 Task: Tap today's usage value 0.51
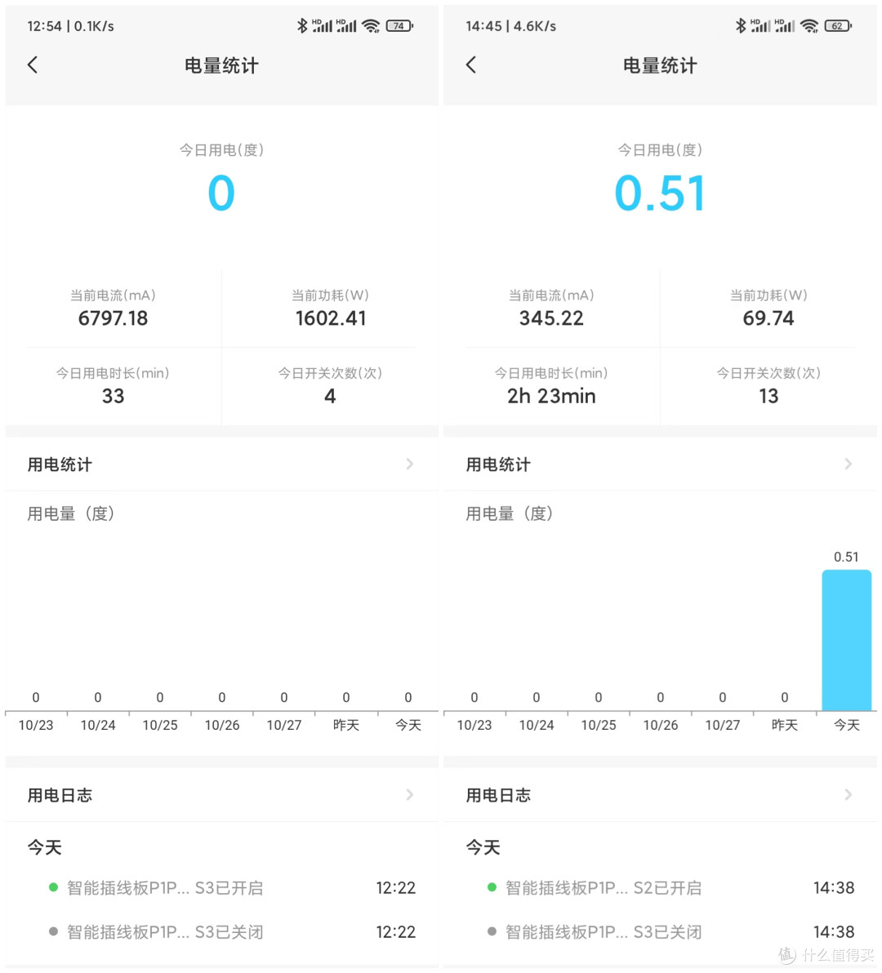coord(660,193)
